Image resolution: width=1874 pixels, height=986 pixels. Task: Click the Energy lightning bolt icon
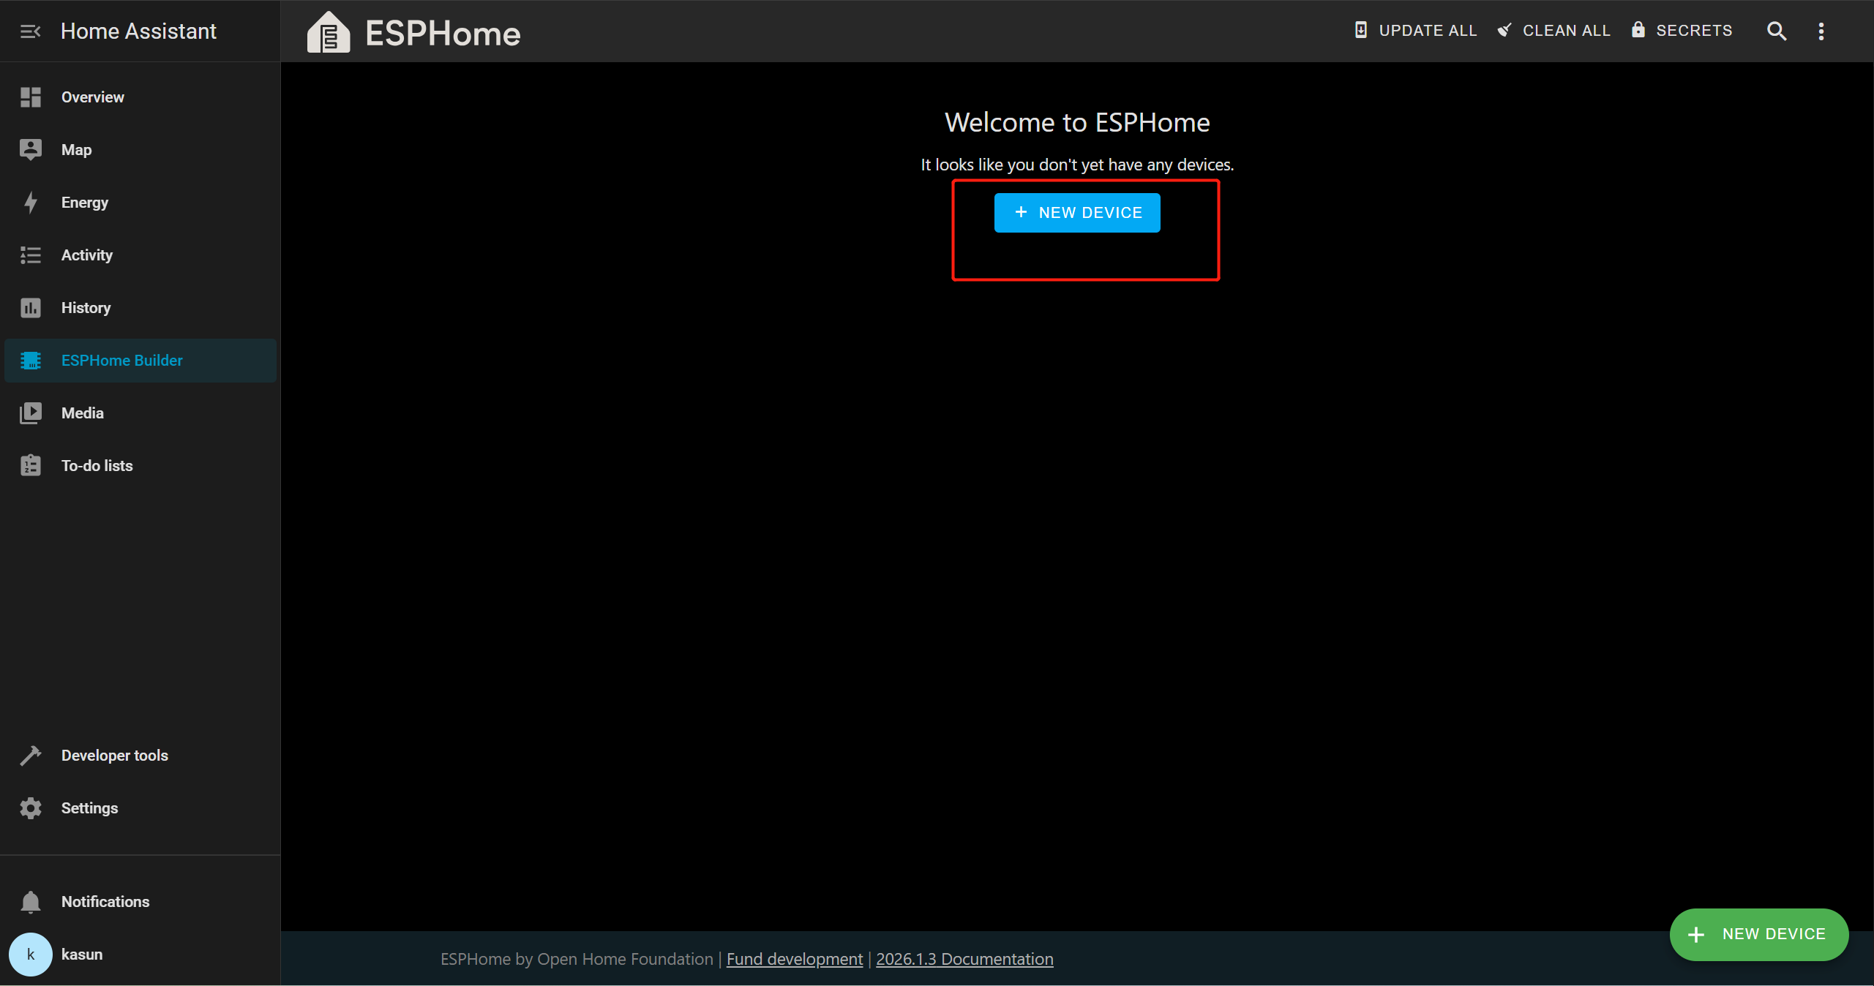click(31, 203)
